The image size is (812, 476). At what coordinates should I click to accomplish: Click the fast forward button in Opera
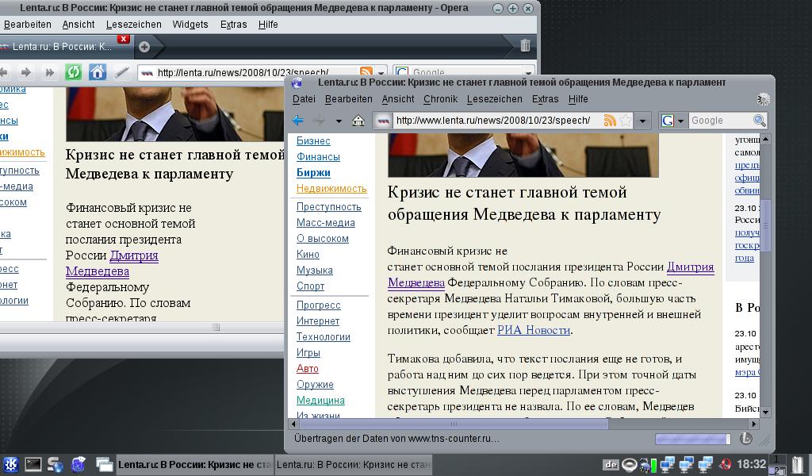click(x=50, y=72)
